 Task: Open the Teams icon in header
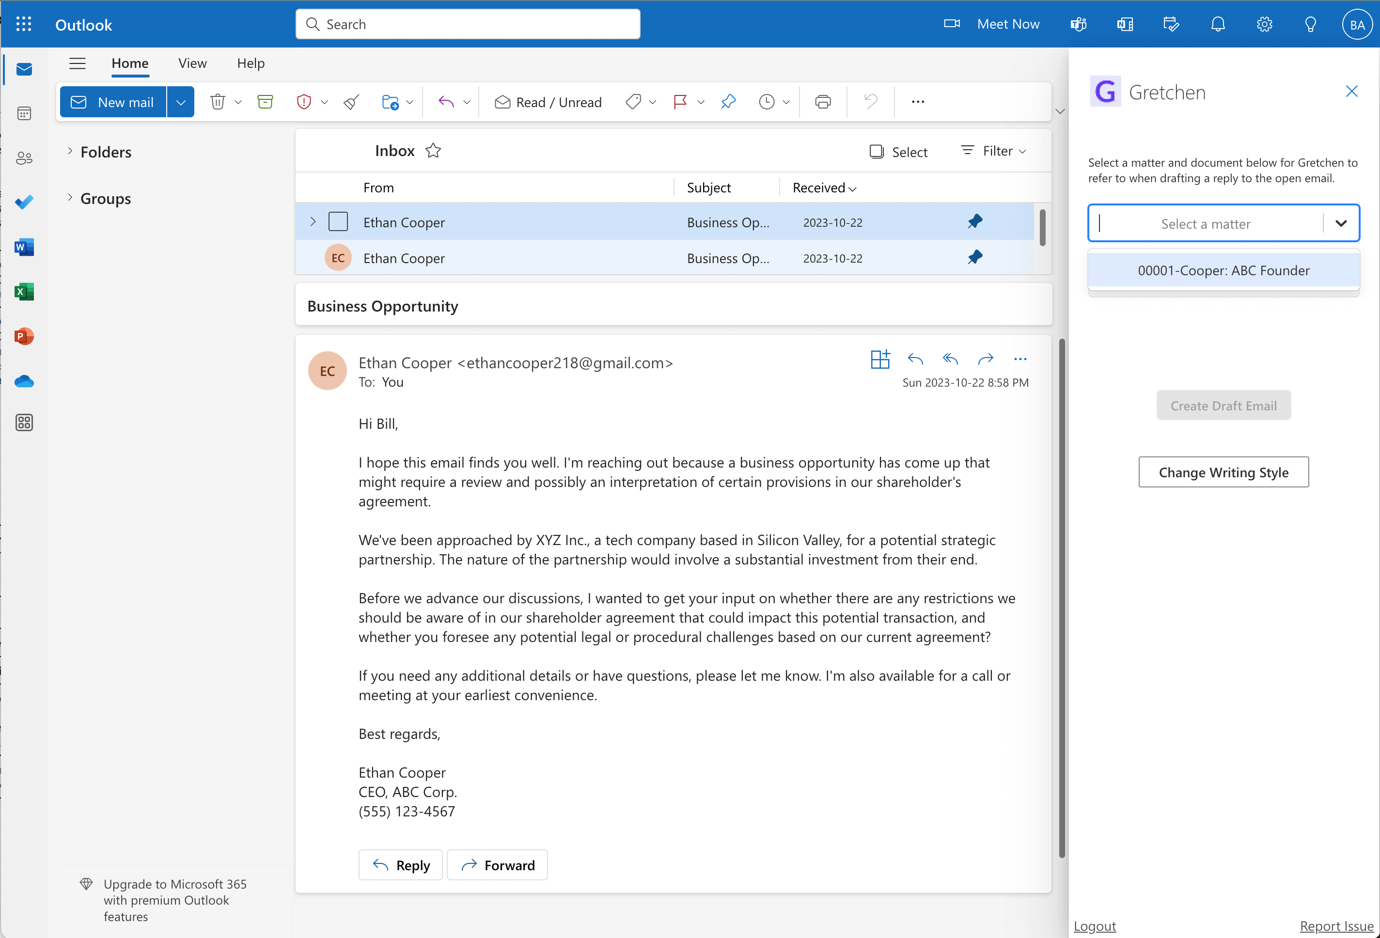click(x=1078, y=24)
